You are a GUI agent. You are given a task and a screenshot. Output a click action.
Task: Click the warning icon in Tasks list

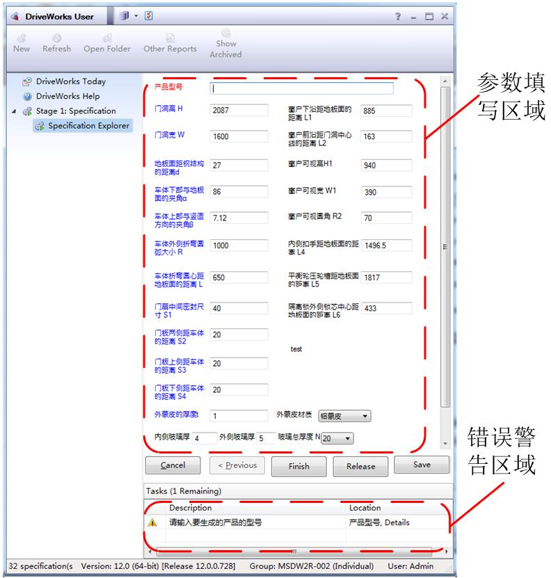point(152,522)
